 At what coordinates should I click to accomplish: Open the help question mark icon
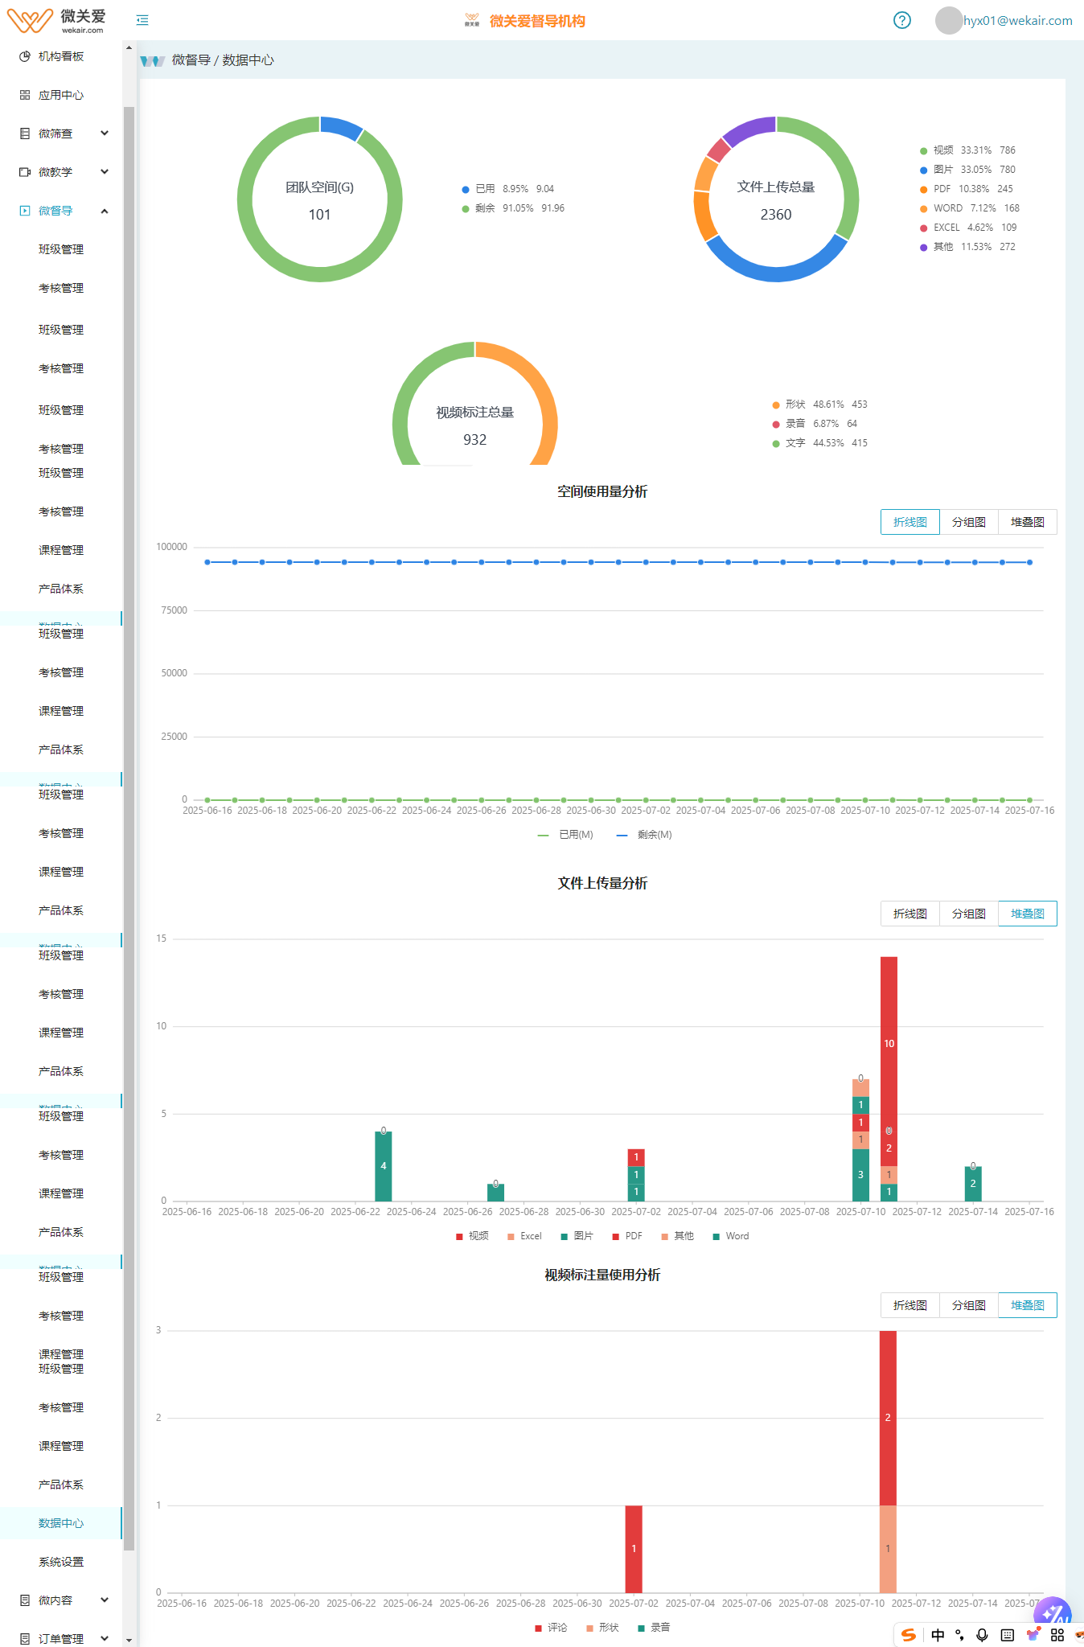(902, 20)
